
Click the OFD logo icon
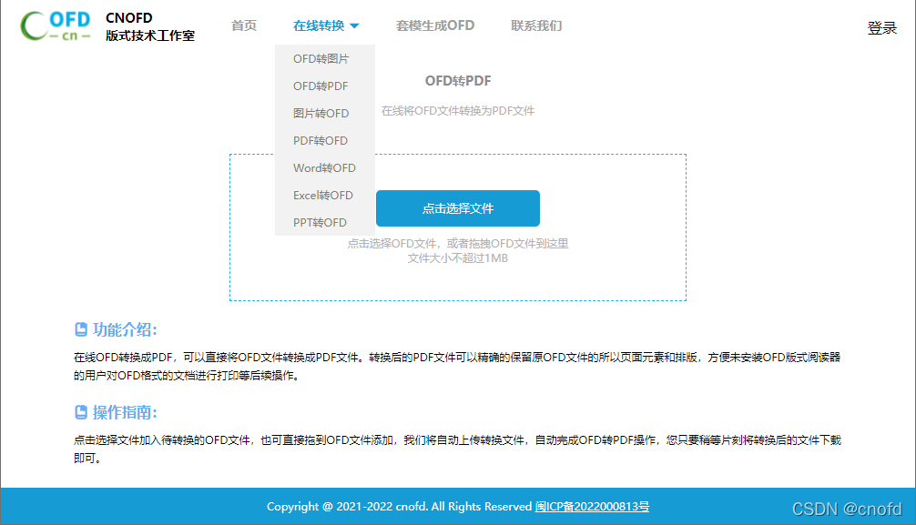click(x=55, y=25)
